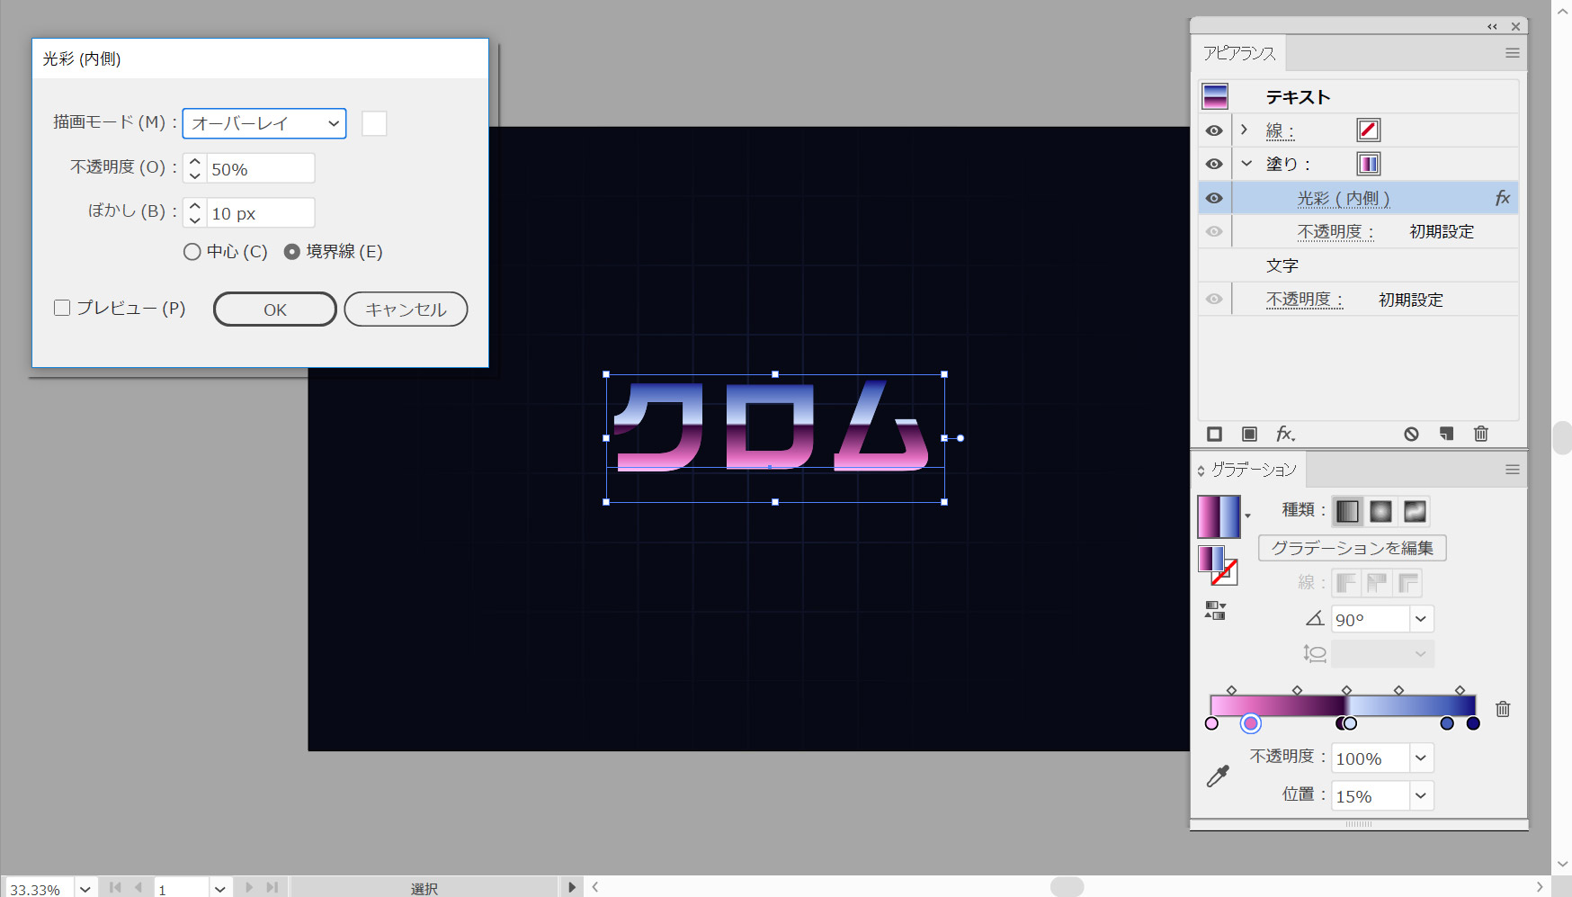Screen dimensions: 1572x897
Task: Open the gradient angle dropdown
Action: (x=1420, y=619)
